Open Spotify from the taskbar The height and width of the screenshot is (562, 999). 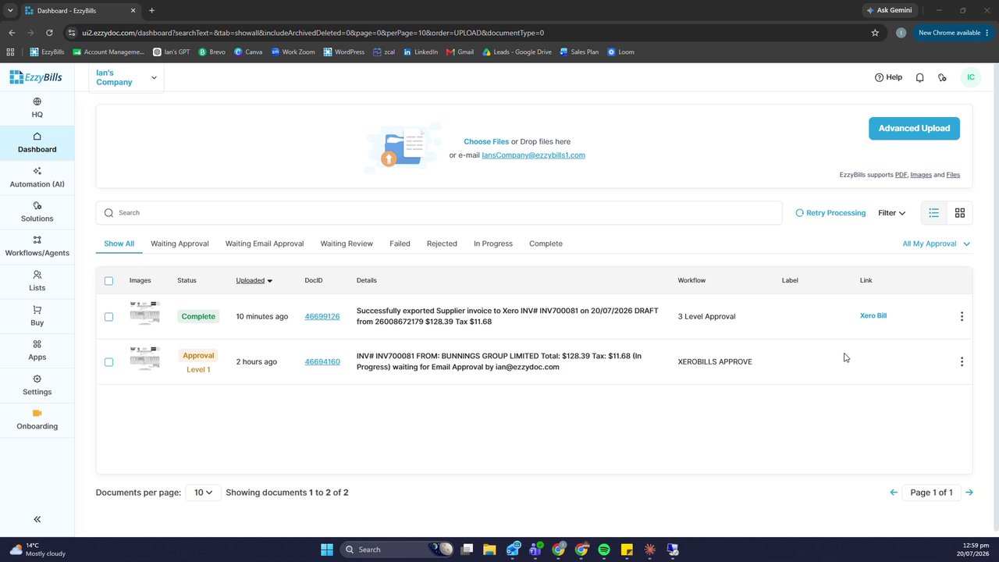[604, 550]
